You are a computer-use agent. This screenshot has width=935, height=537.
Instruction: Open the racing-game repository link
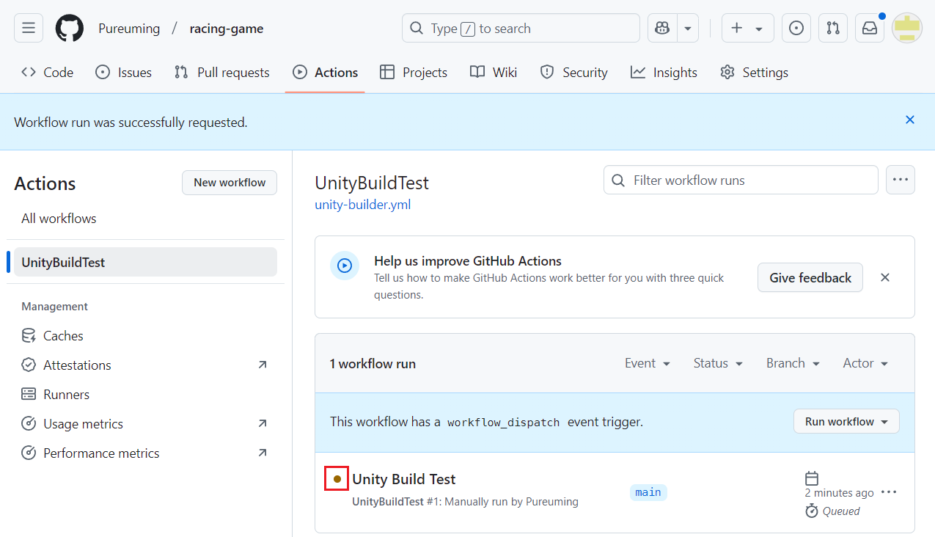(227, 29)
